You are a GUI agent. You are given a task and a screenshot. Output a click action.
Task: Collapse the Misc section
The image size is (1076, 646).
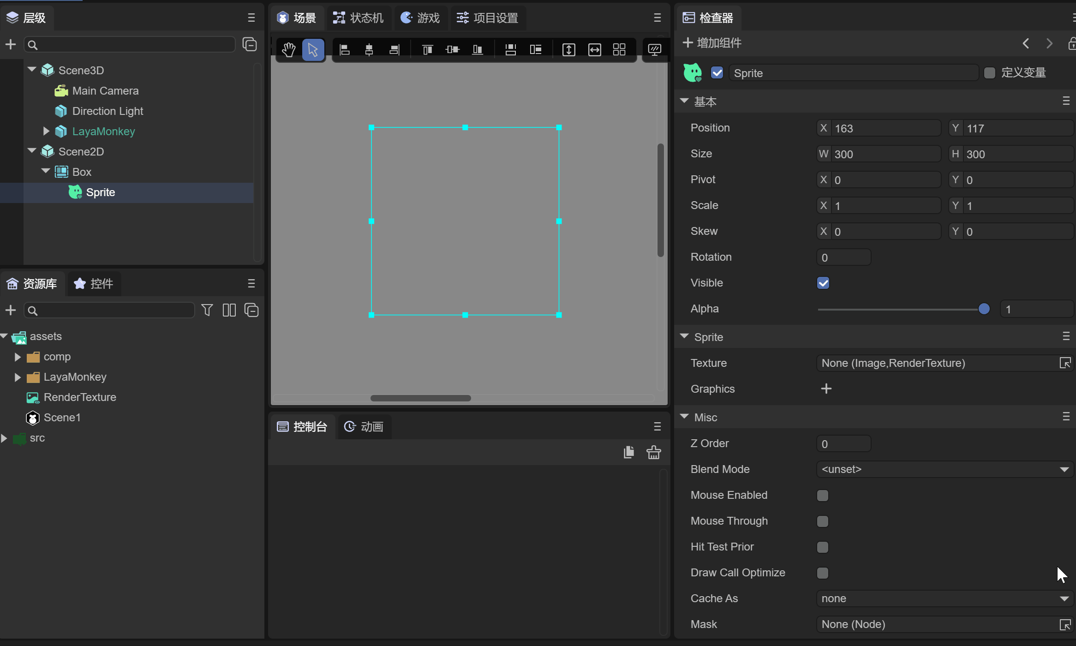coord(684,417)
